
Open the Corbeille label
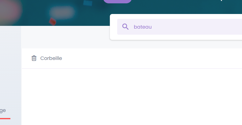51,58
